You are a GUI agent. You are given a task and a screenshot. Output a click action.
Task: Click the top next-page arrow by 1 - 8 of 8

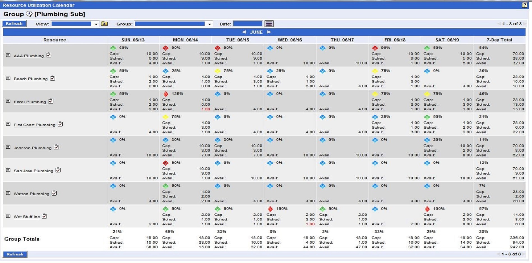click(524, 24)
